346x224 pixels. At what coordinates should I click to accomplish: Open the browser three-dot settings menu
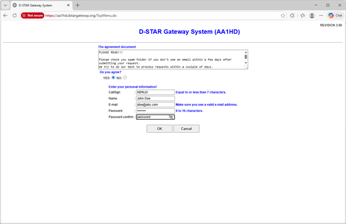(x=322, y=16)
